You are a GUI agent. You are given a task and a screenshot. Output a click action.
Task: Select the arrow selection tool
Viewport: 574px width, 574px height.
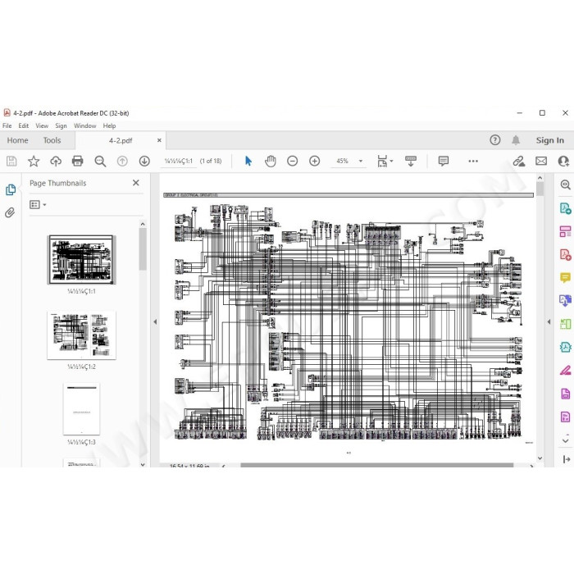(x=248, y=161)
